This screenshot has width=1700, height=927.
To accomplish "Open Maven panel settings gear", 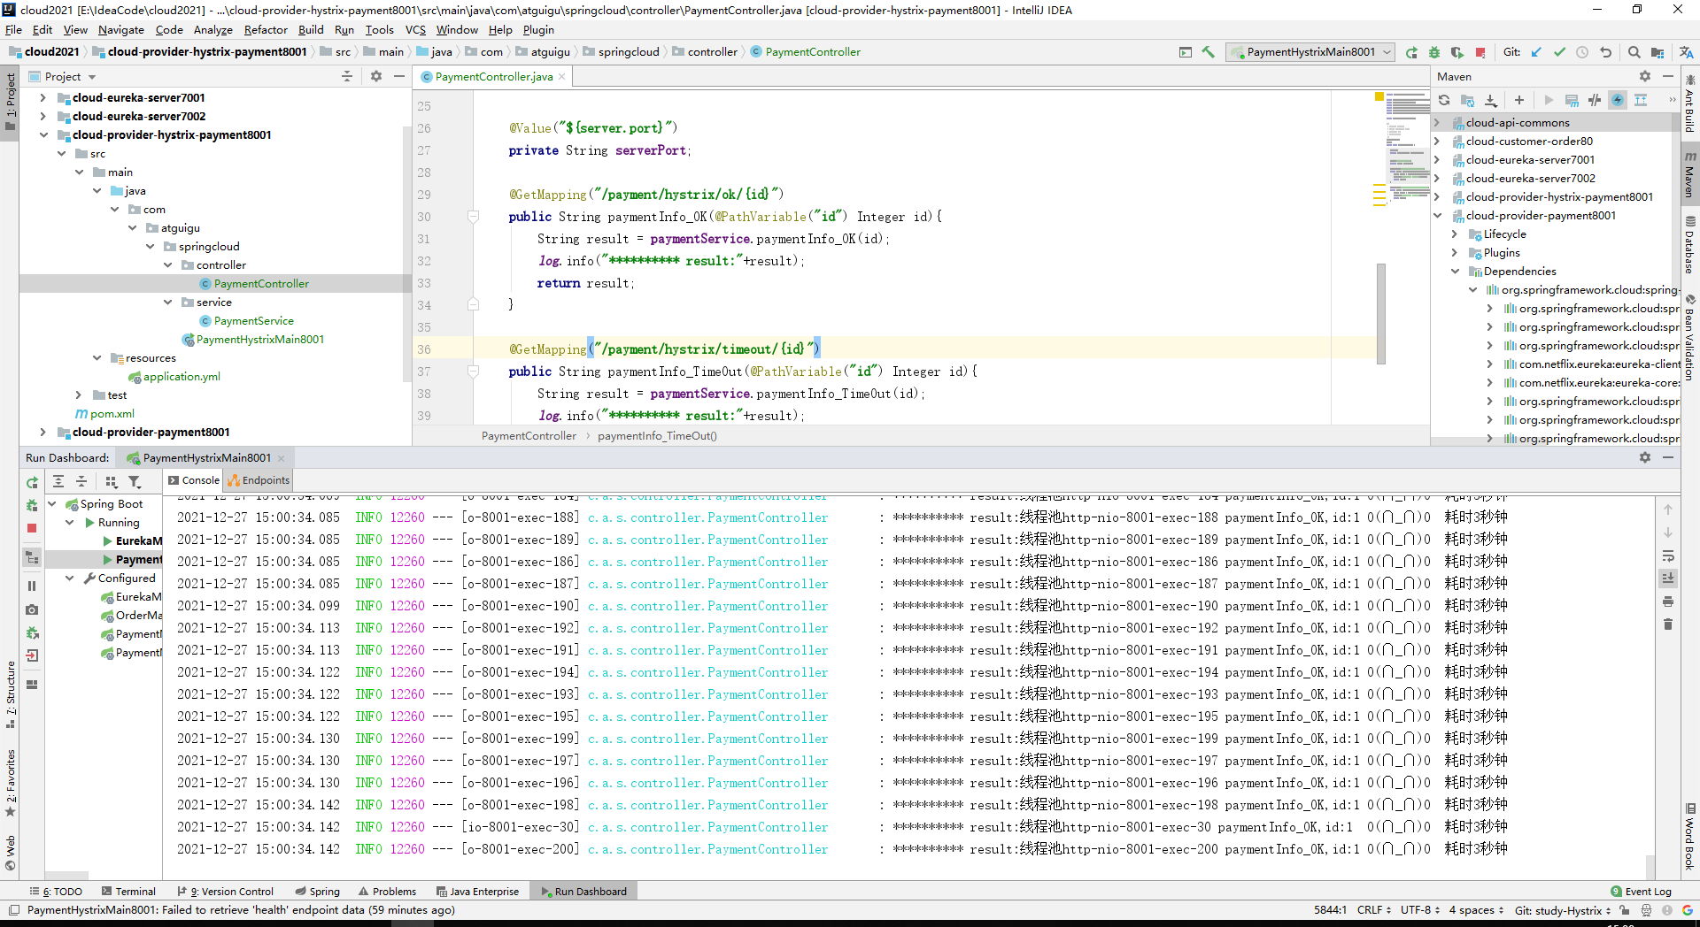I will pyautogui.click(x=1645, y=77).
